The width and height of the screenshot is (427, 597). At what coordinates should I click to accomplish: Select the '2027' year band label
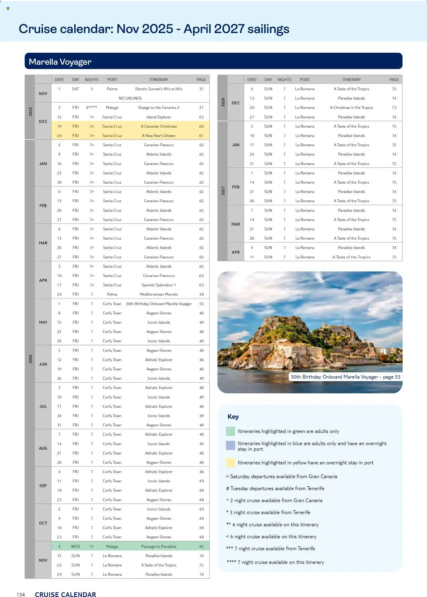[x=223, y=191]
